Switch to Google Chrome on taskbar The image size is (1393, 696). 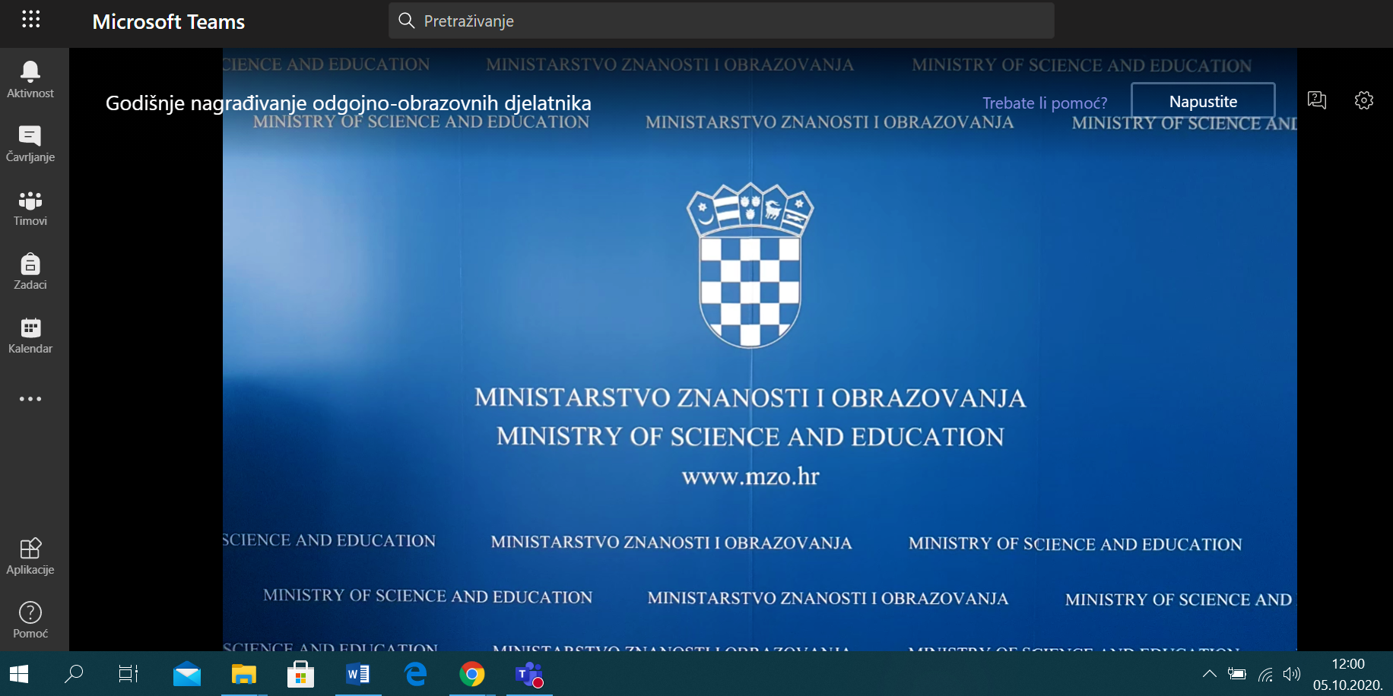(x=472, y=674)
